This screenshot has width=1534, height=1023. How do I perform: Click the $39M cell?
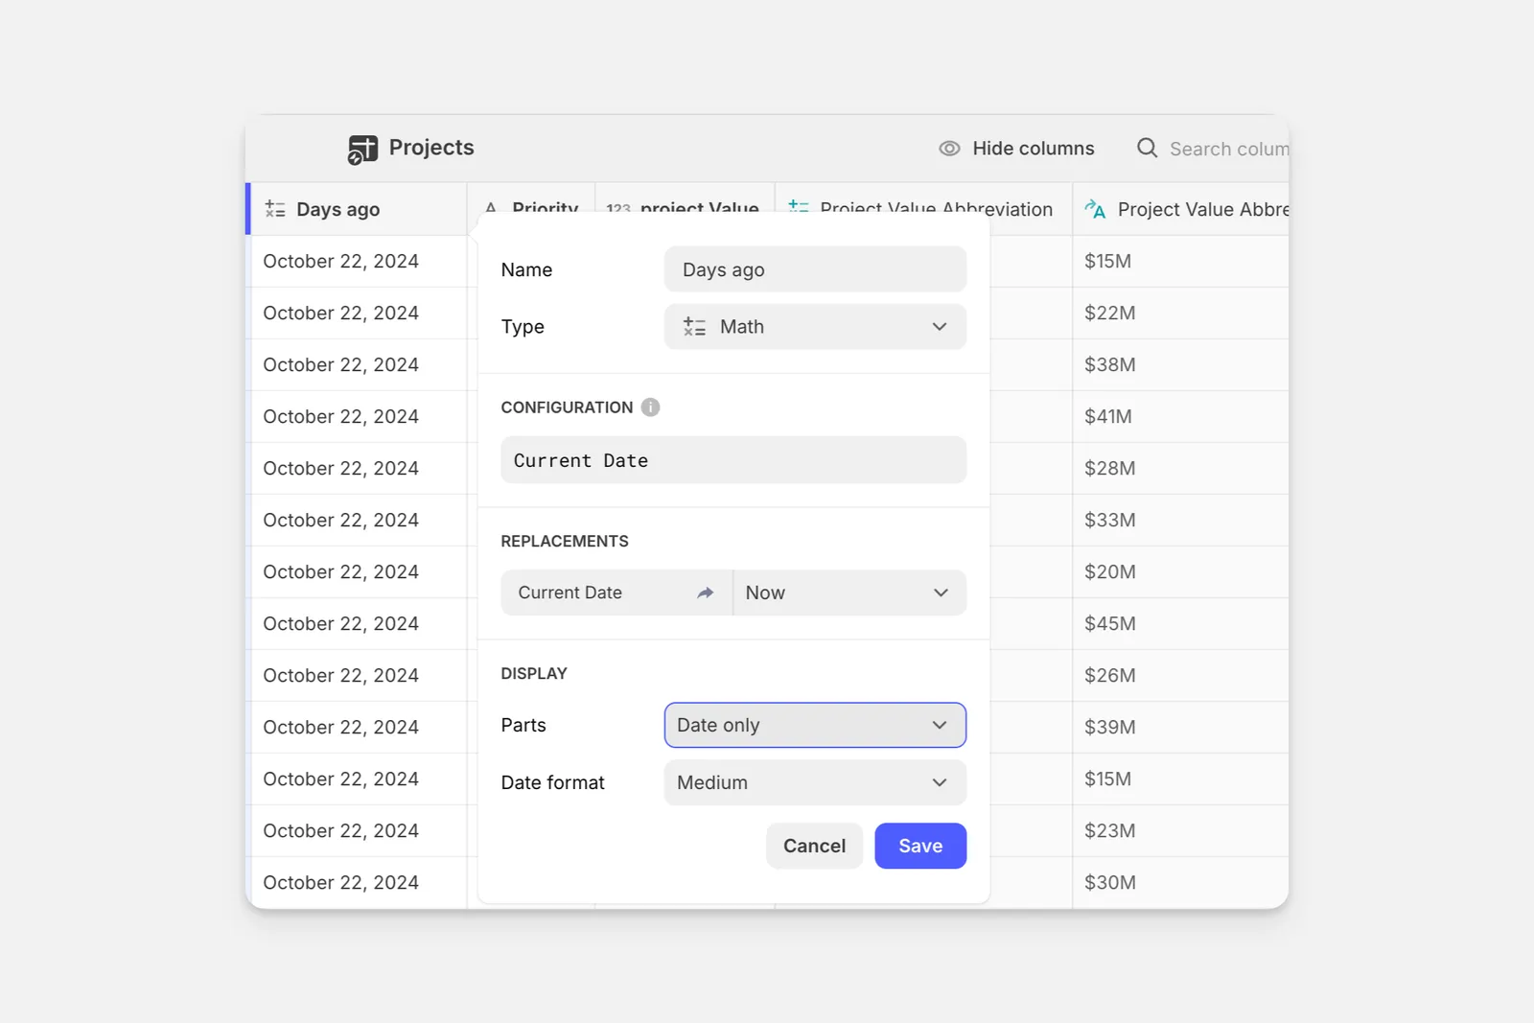coord(1180,727)
